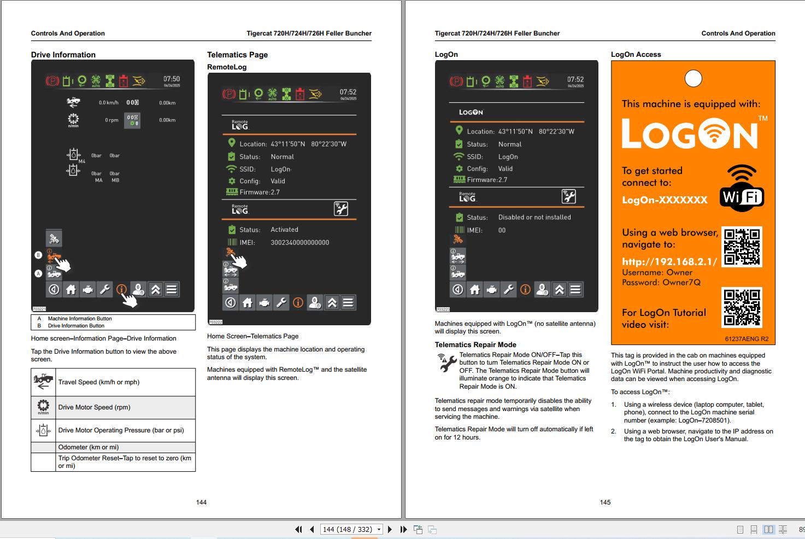Click the home icon in Drive Information screen
805x539 pixels.
point(70,290)
